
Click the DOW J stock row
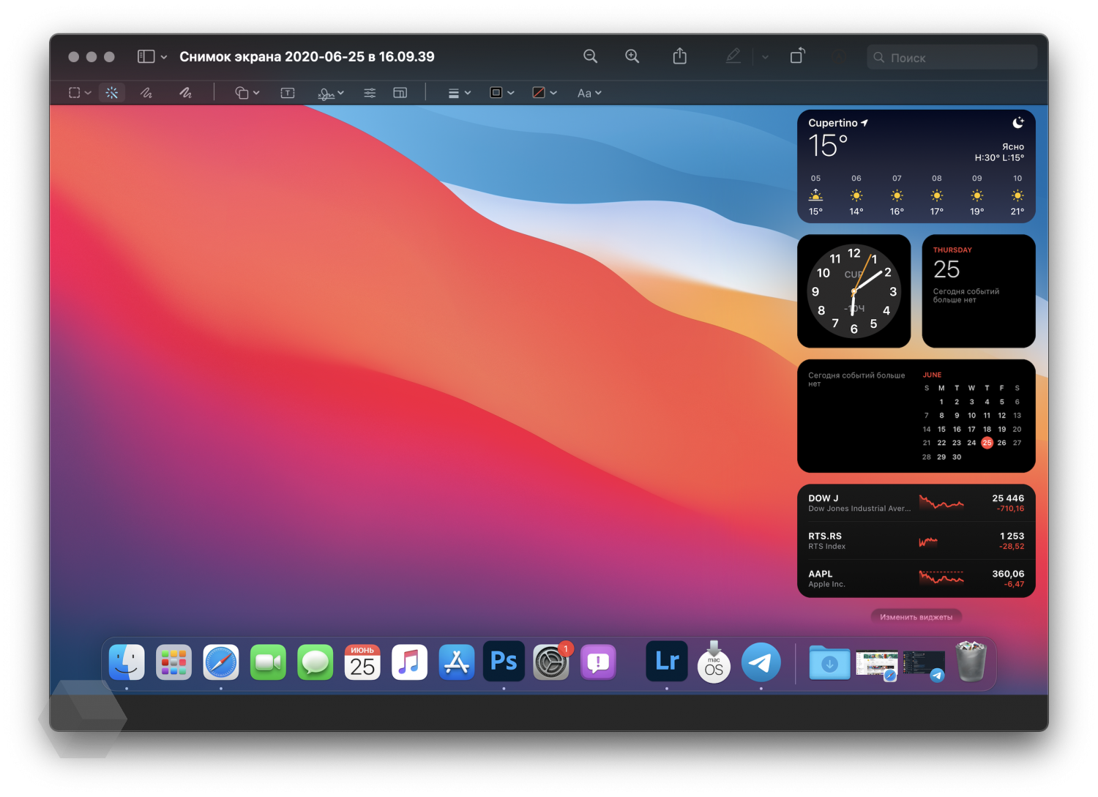[x=916, y=504]
